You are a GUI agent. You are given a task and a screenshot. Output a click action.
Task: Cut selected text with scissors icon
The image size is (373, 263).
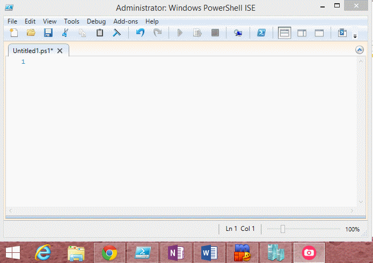point(65,33)
